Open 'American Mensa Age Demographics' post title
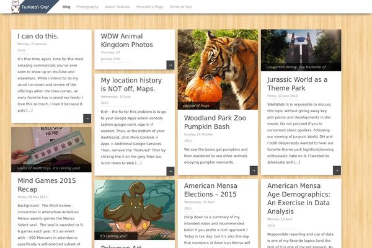Screen dimensions: 372x248 [299, 198]
